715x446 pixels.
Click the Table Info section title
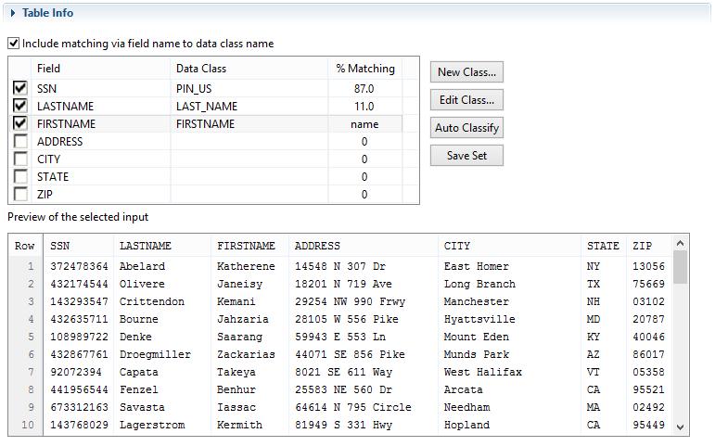pyautogui.click(x=47, y=13)
